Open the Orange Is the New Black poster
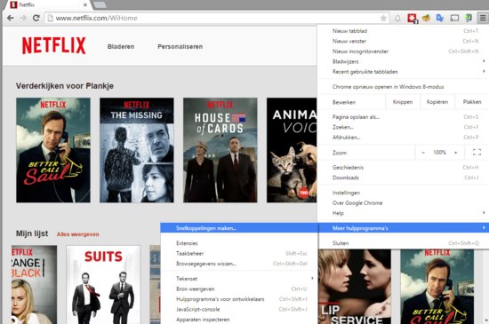The image size is (489, 324). [x=35, y=285]
